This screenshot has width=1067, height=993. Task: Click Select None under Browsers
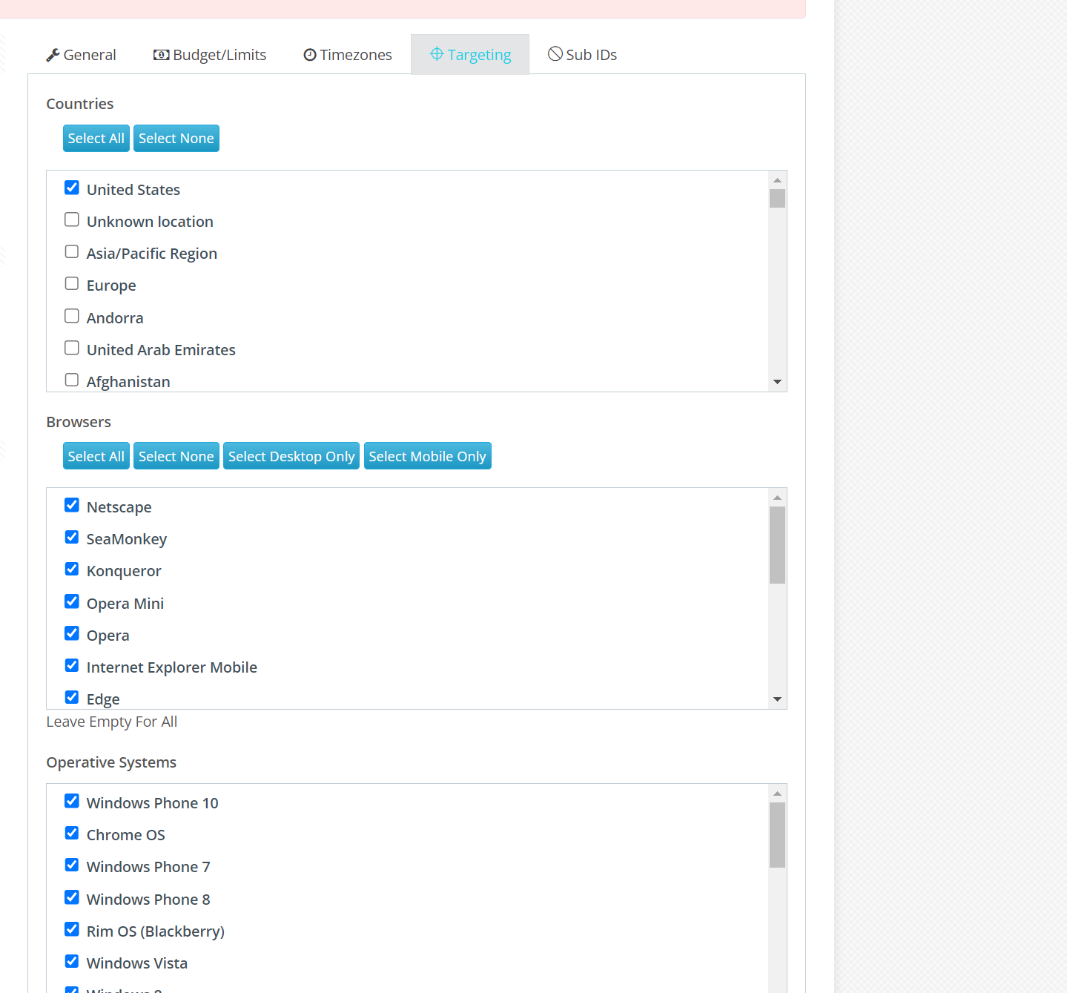point(176,456)
